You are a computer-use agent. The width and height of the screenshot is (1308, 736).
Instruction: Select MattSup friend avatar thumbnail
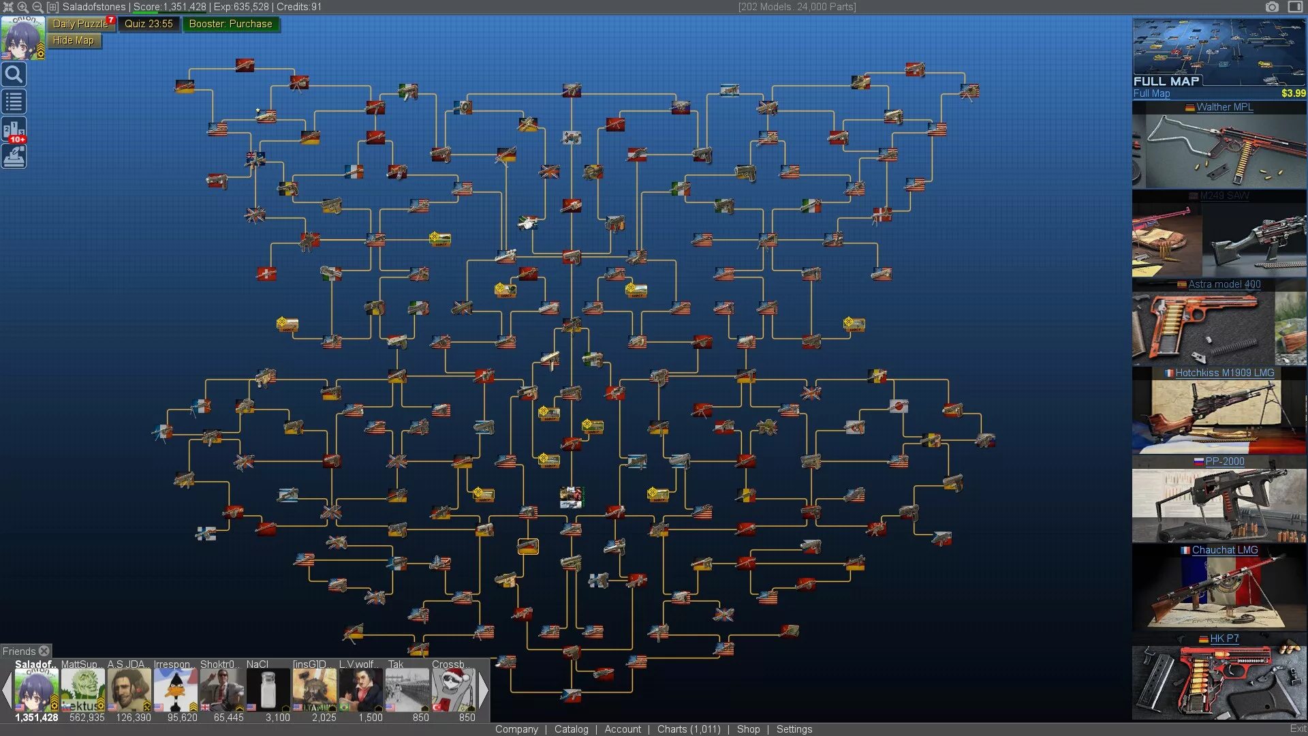[x=83, y=690]
